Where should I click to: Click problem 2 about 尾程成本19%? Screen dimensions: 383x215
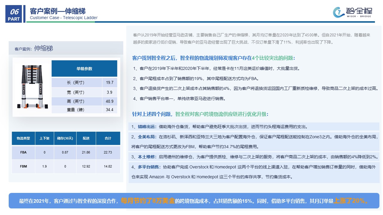(x=196, y=79)
